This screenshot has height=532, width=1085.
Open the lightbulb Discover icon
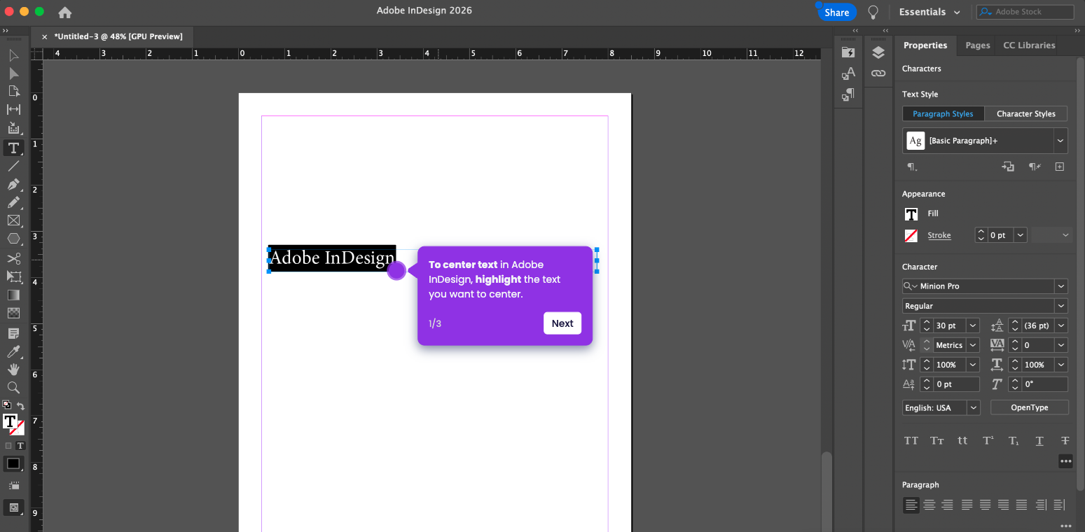[x=873, y=12]
